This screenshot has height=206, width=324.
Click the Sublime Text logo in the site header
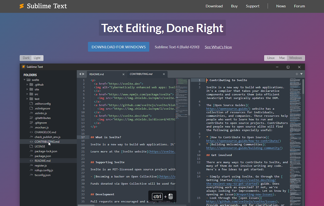(43, 6)
